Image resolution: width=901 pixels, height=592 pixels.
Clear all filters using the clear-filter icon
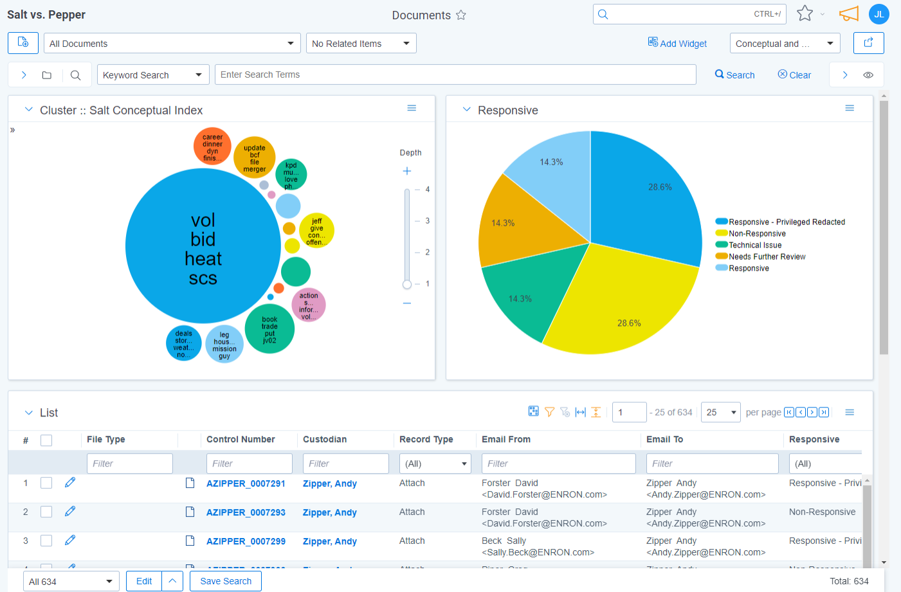tap(565, 412)
